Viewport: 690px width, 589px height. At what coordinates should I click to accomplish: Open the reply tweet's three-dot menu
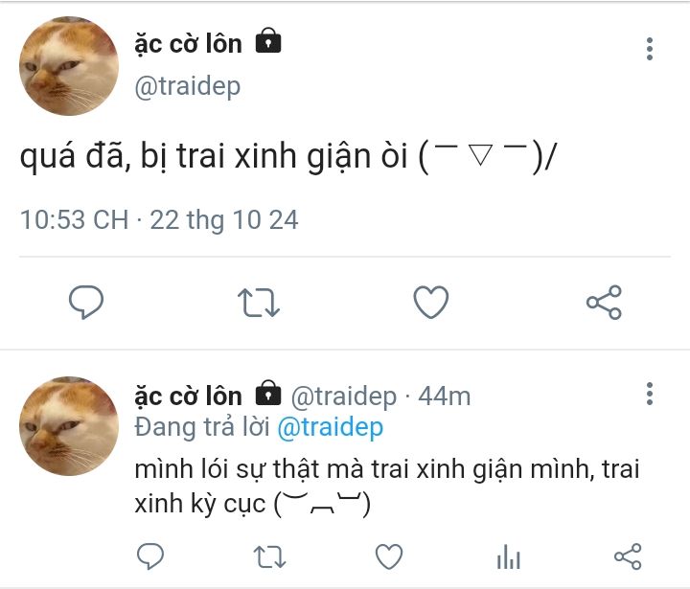pyautogui.click(x=650, y=394)
